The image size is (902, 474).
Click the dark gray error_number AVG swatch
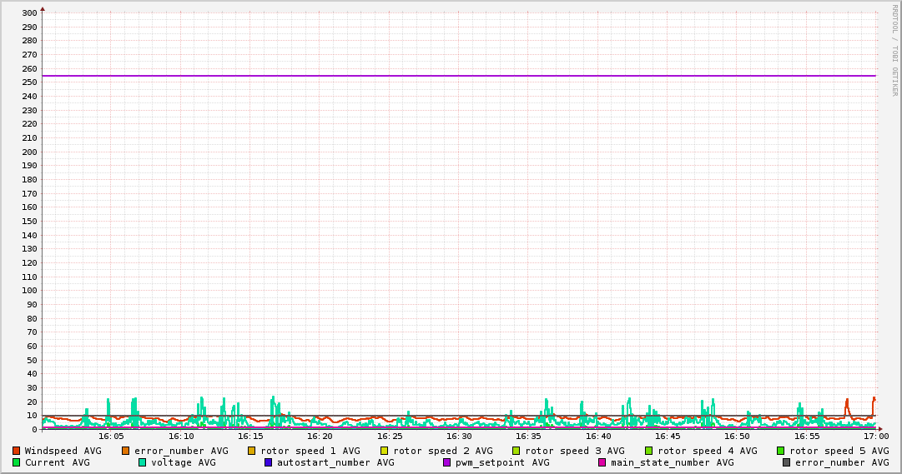point(787,462)
